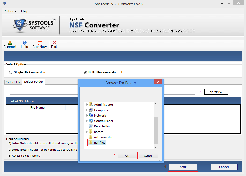Expand the Computer tree node

(x=87, y=110)
